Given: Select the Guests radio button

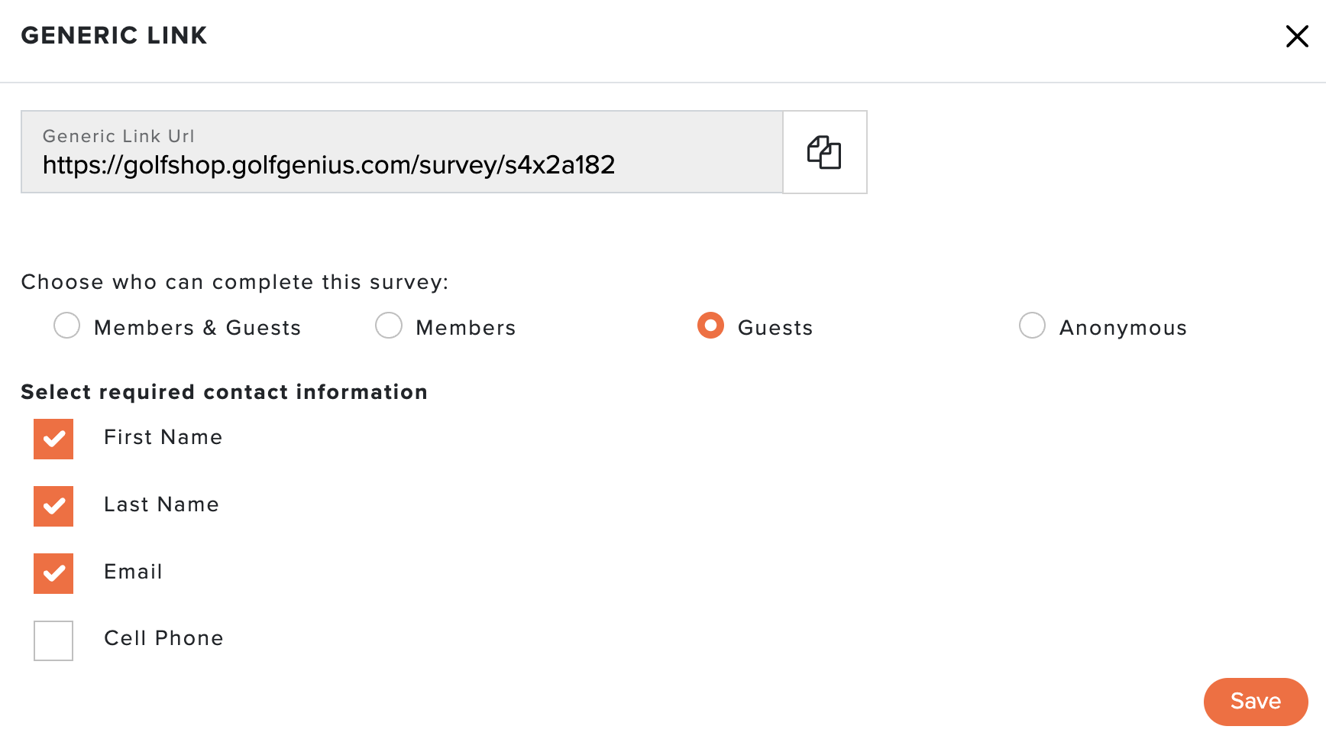Looking at the screenshot, I should coord(710,326).
